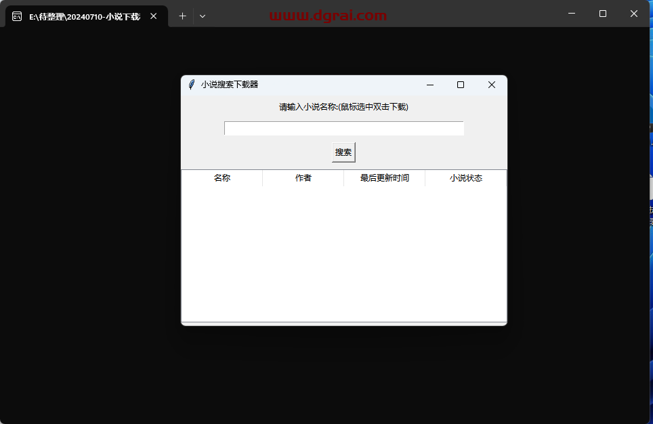Minimize the 小说搜索下载器 window
This screenshot has width=653, height=424.
[x=430, y=85]
